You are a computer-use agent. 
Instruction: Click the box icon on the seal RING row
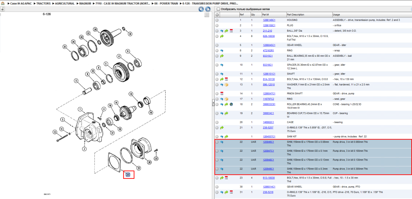pos(227,99)
